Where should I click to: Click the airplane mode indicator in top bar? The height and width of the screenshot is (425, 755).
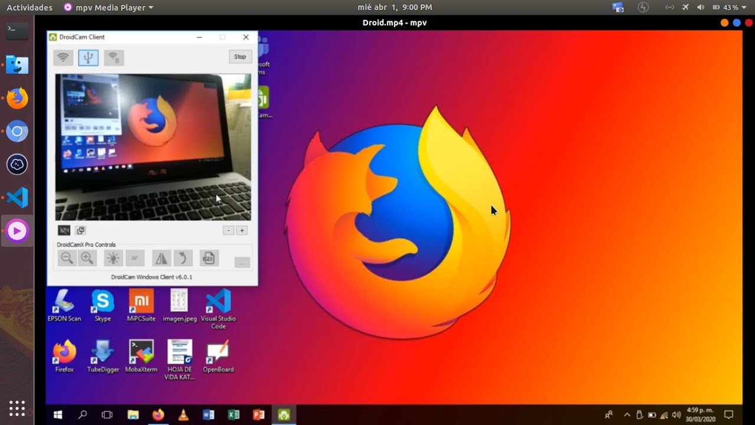[x=685, y=8]
